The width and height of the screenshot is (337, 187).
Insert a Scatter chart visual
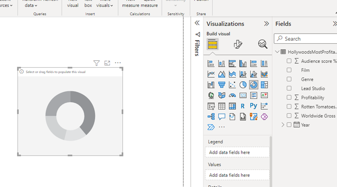(232, 85)
